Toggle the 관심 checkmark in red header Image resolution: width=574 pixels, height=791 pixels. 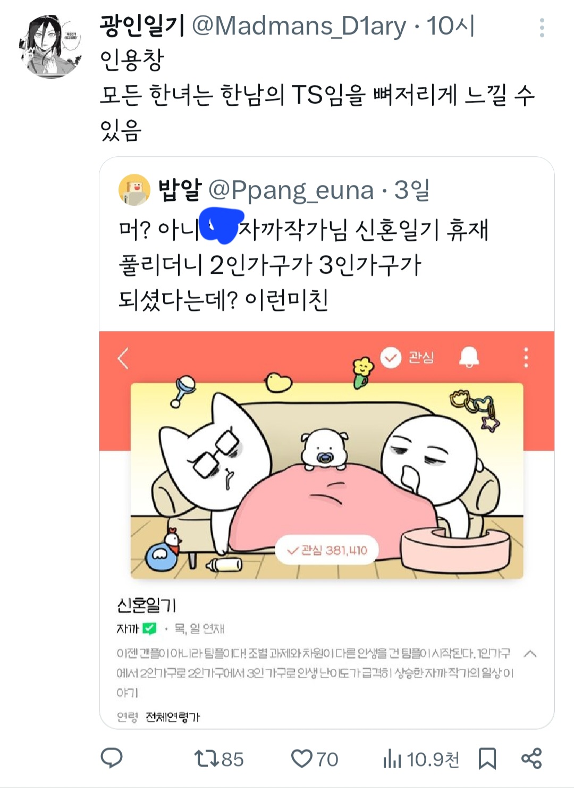(x=407, y=357)
